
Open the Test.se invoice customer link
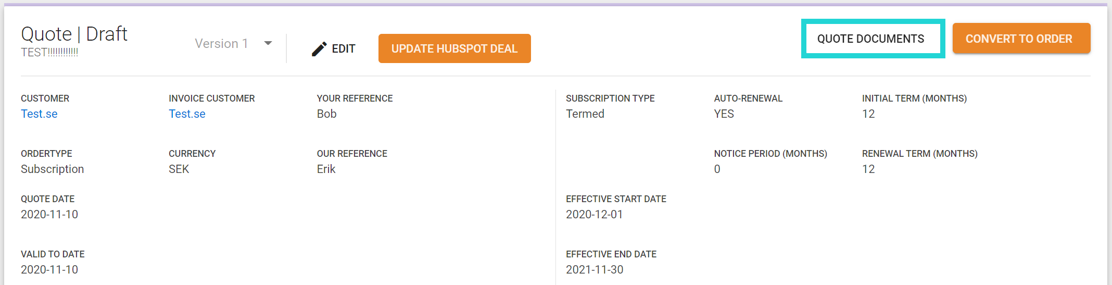187,114
